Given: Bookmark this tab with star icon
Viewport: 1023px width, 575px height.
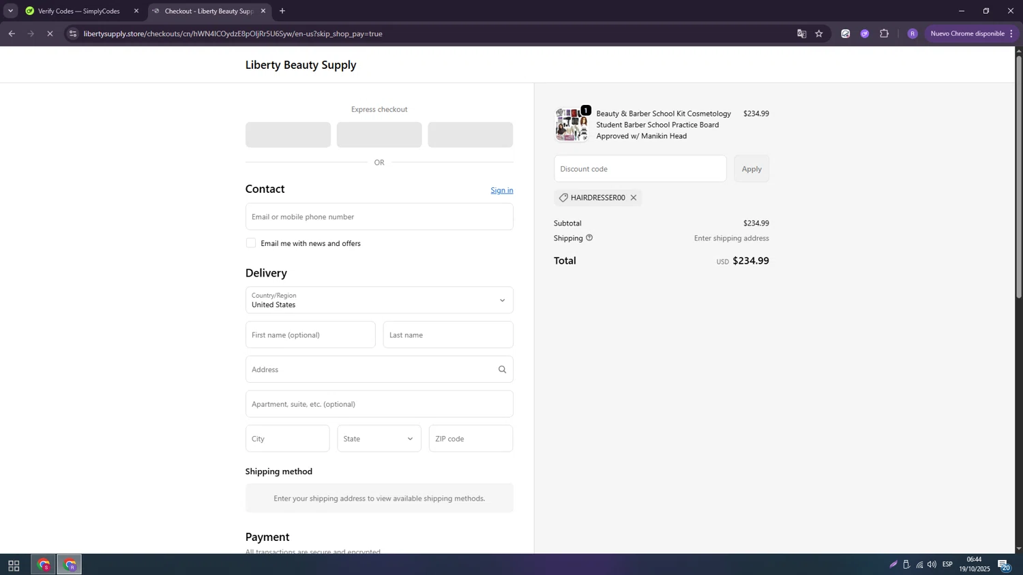Looking at the screenshot, I should [819, 33].
